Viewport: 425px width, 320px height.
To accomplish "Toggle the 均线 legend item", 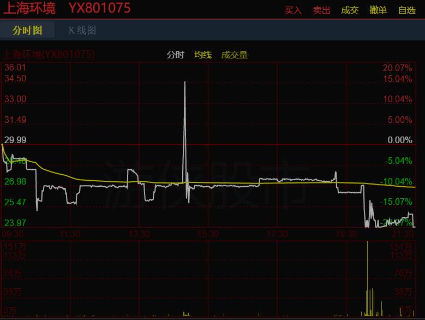I will [x=203, y=55].
